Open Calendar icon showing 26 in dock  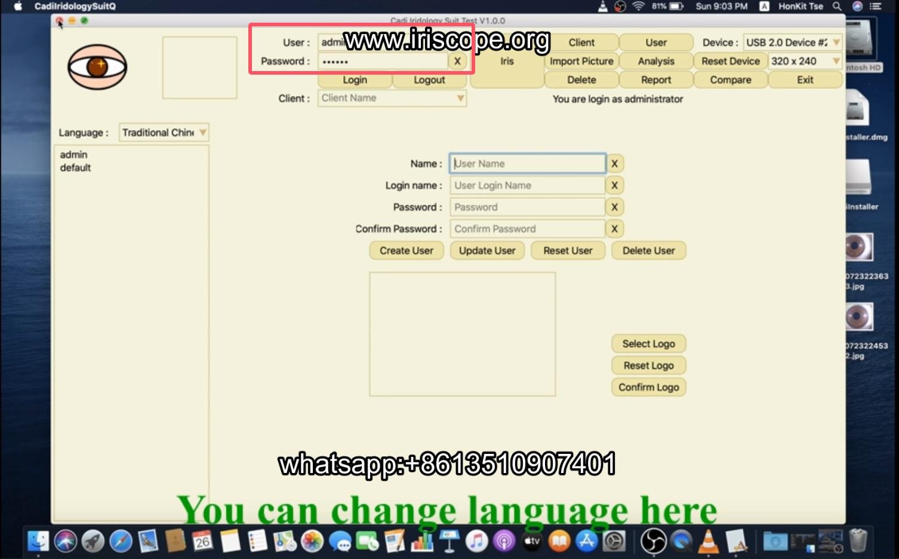(202, 541)
